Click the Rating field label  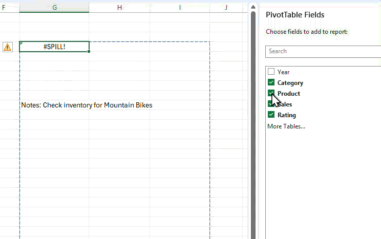click(x=287, y=115)
